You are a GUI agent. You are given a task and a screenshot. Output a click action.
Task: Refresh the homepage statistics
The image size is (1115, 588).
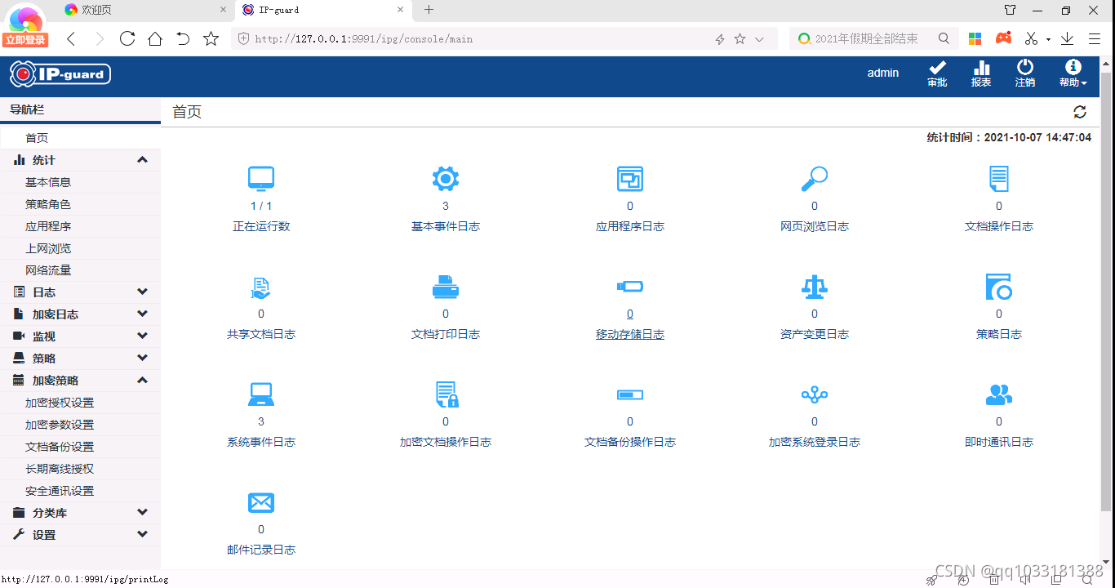tap(1080, 112)
